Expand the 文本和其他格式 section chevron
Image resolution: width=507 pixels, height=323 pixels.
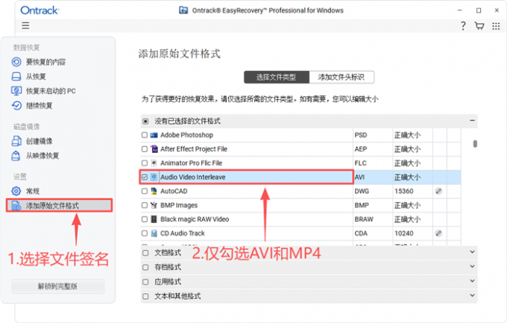coord(472,295)
